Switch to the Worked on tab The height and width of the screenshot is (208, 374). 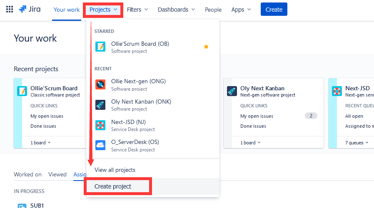(27, 174)
